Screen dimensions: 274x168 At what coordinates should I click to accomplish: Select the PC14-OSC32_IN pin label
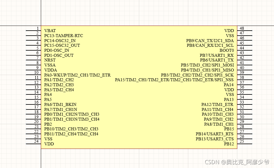60,41
